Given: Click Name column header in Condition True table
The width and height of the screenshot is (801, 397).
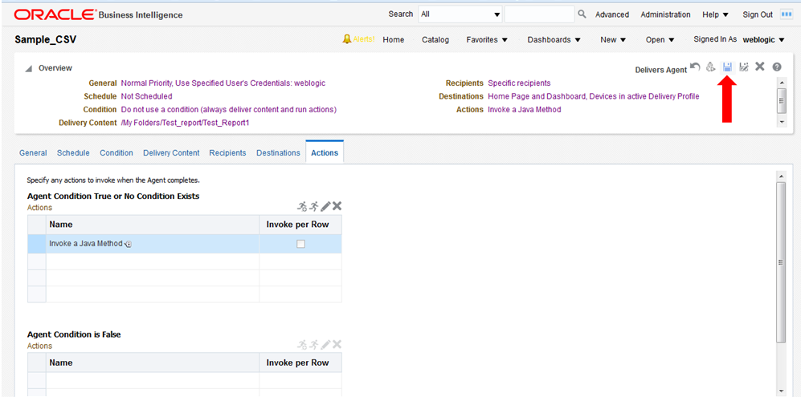Looking at the screenshot, I should tap(152, 225).
